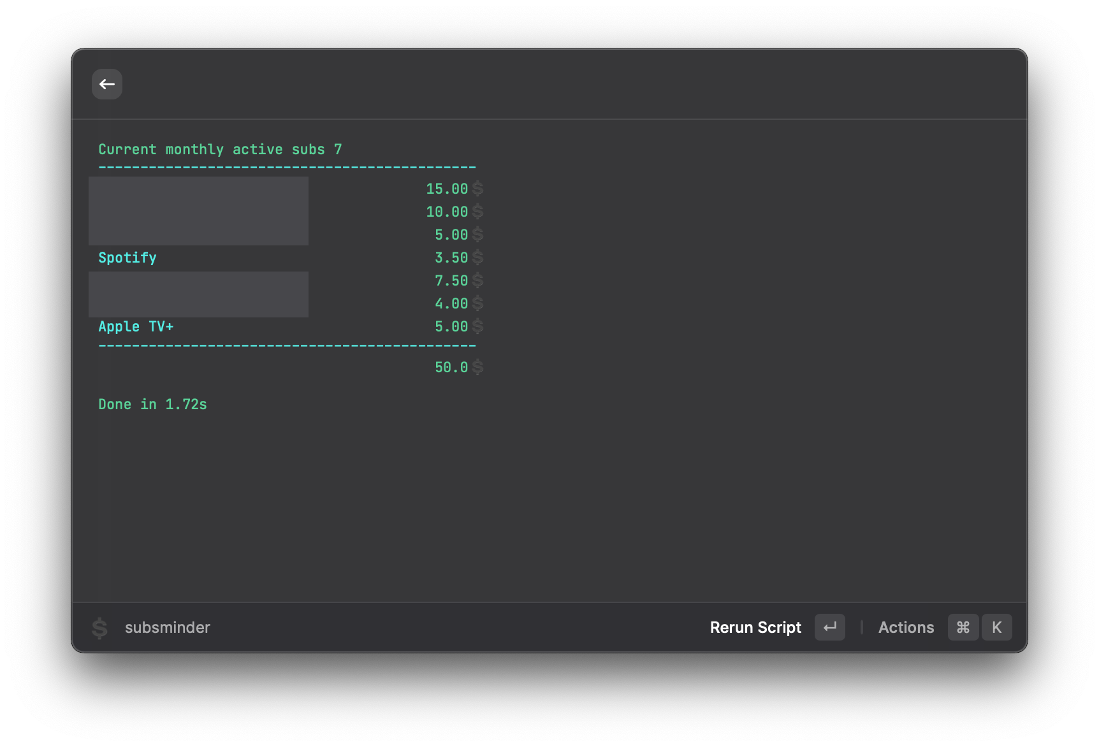Go back using the arrow button

(x=107, y=84)
